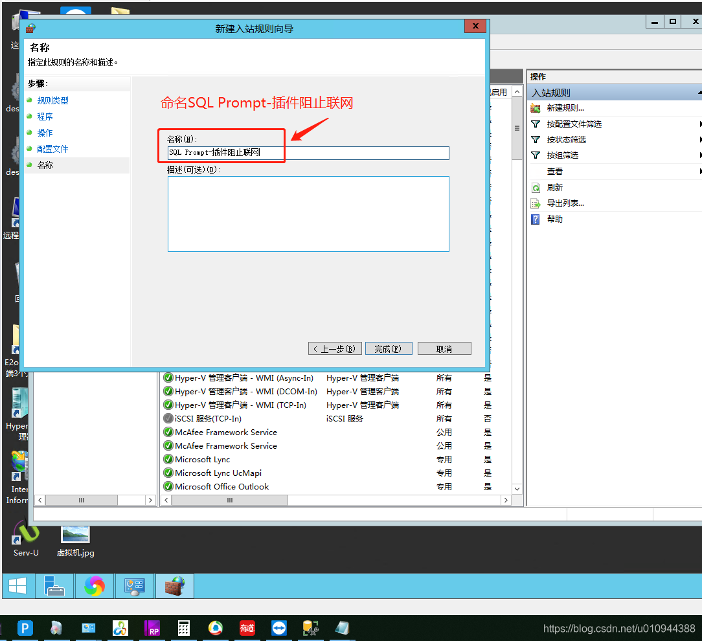Select first McAfee Framework Service rule
The width and height of the screenshot is (702, 641).
(x=225, y=433)
